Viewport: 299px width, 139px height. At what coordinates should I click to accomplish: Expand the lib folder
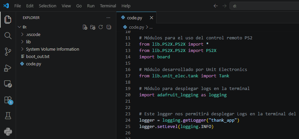[x=22, y=42]
